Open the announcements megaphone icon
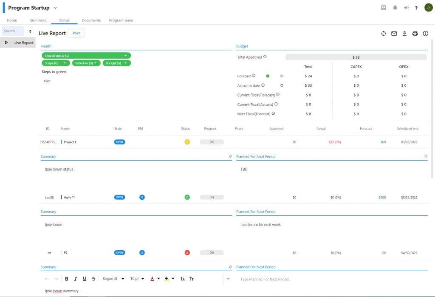 click(407, 8)
